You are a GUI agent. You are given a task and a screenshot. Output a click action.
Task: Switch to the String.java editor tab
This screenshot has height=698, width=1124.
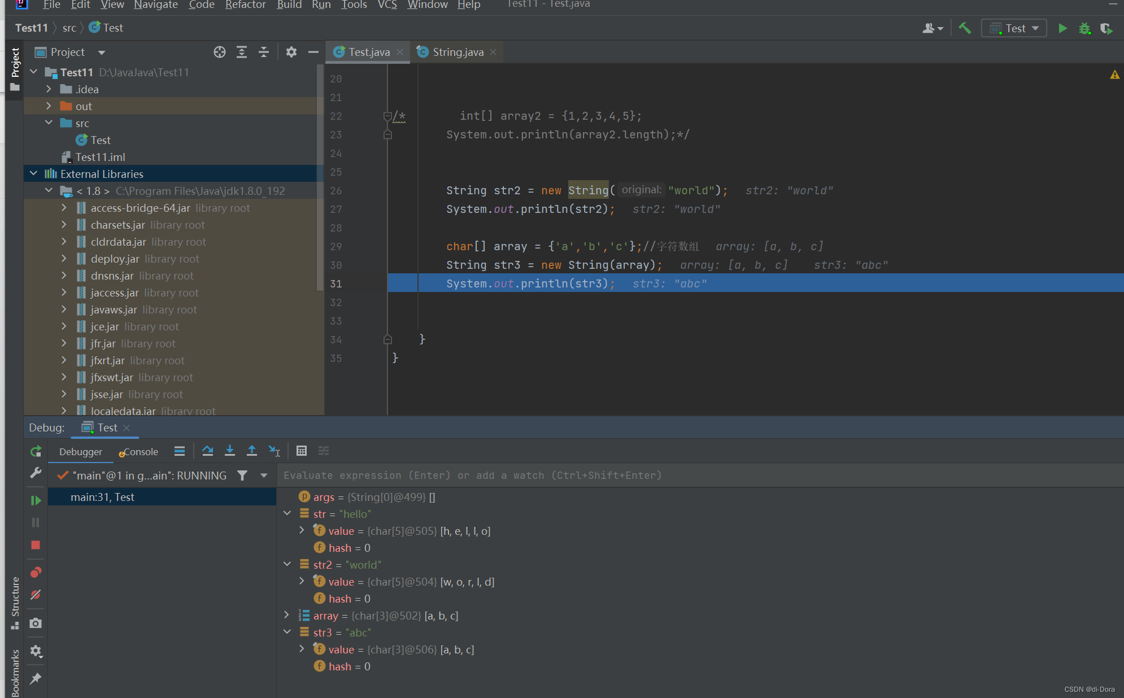point(458,52)
